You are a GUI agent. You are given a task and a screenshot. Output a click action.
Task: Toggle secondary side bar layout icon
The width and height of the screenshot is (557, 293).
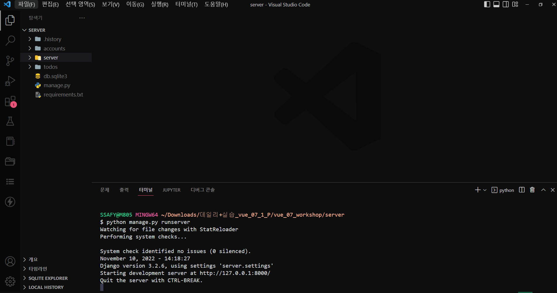click(x=506, y=4)
